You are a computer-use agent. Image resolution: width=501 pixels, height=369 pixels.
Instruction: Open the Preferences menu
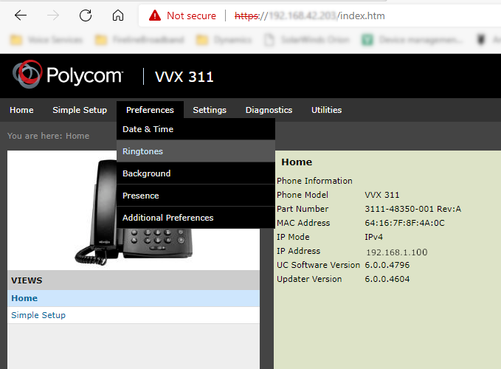click(x=150, y=110)
